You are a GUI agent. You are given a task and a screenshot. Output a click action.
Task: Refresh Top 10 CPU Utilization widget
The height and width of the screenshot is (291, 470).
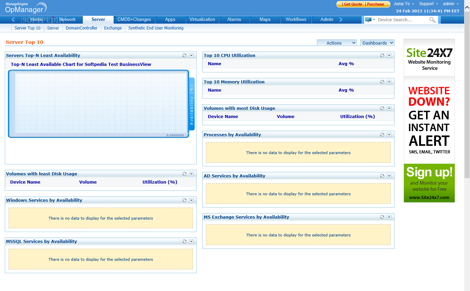tap(382, 56)
